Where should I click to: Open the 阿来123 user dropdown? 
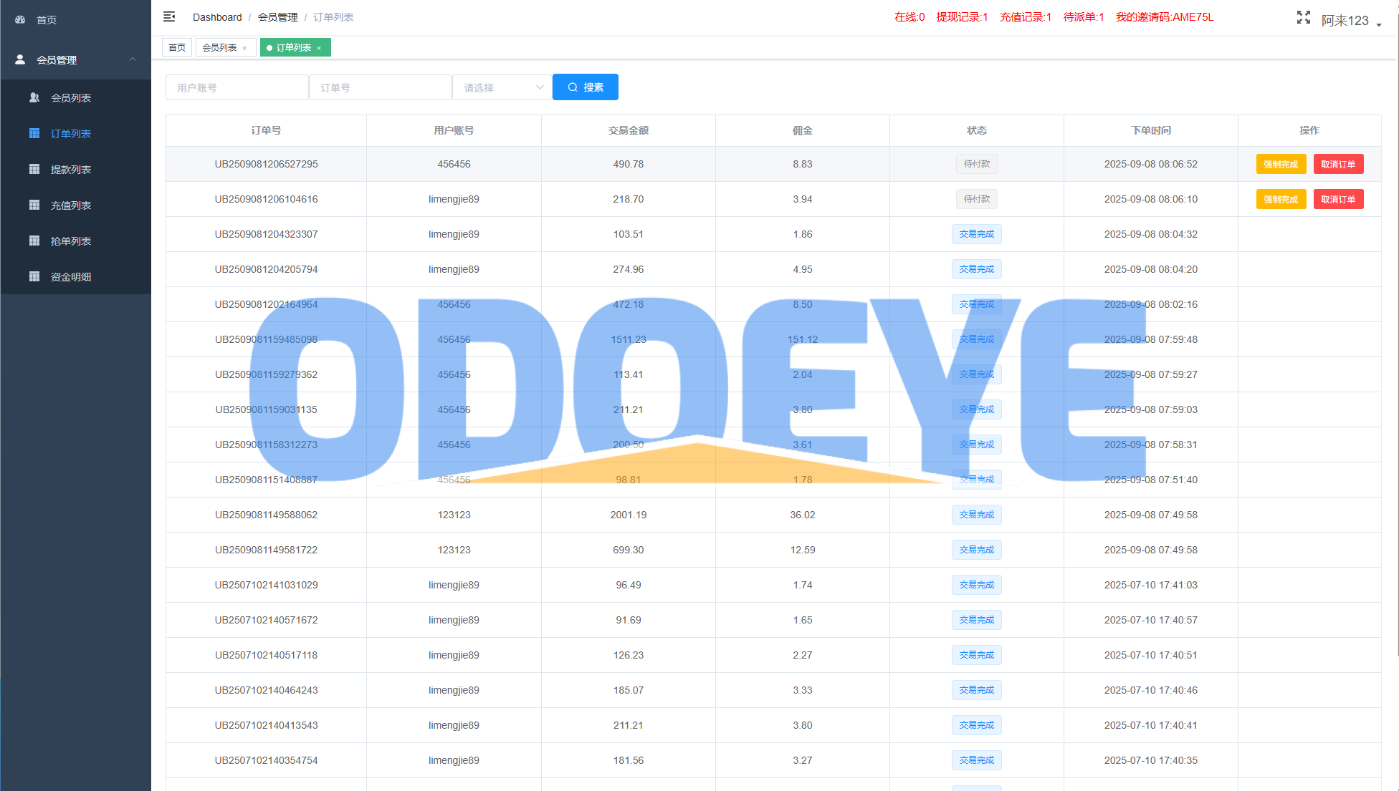click(1350, 21)
